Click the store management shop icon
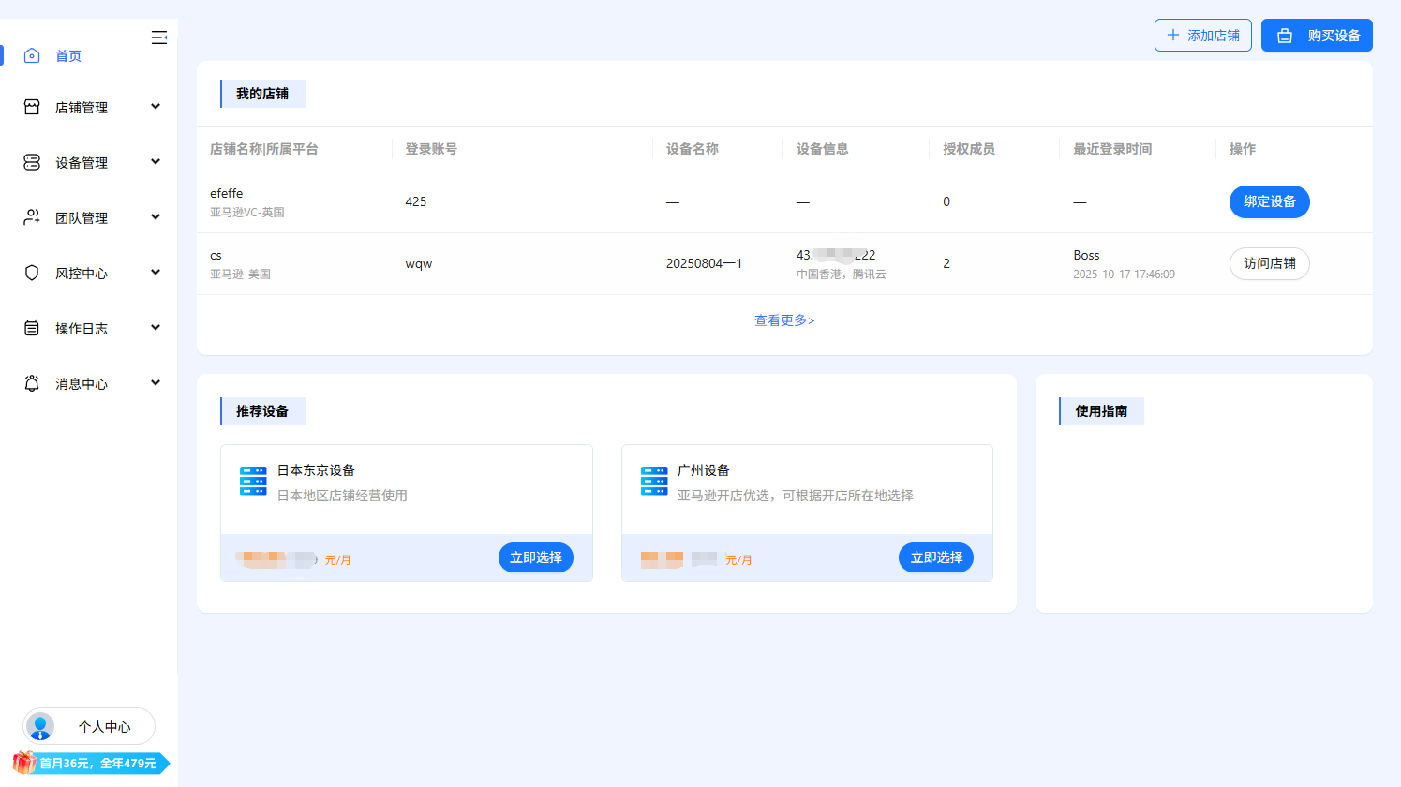 click(x=32, y=108)
